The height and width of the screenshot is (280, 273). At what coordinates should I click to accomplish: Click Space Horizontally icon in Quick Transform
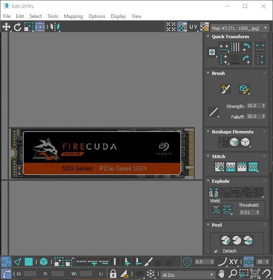click(x=260, y=47)
